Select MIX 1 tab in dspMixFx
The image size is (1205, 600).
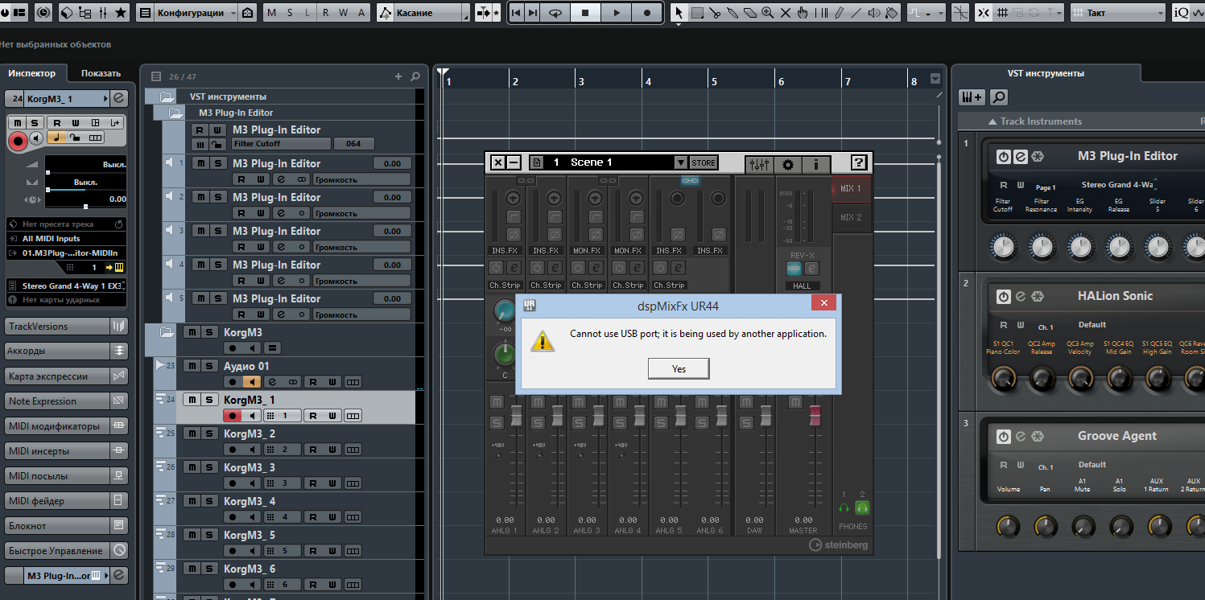tap(851, 189)
